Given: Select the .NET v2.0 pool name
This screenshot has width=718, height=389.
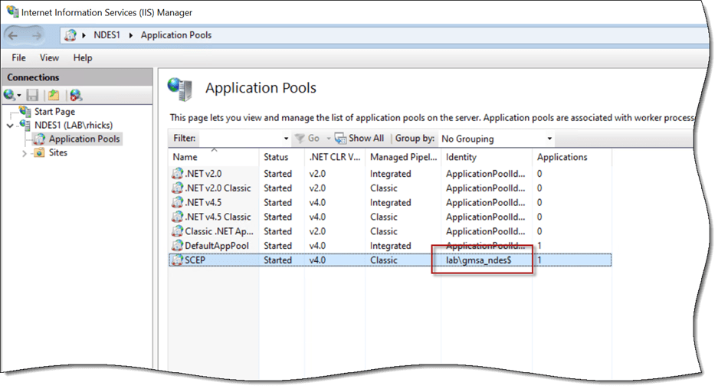Looking at the screenshot, I should tap(203, 174).
